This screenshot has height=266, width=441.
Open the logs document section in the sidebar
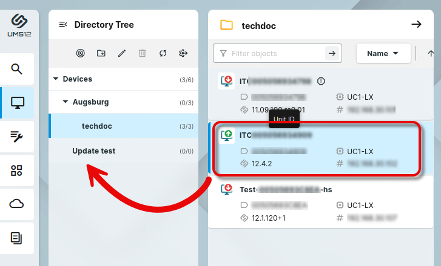(x=16, y=238)
